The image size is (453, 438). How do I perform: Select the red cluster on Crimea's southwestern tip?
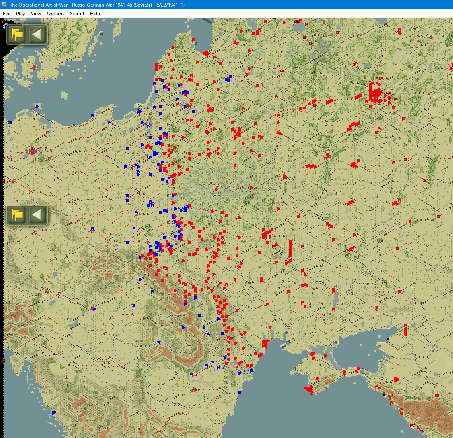pyautogui.click(x=308, y=389)
